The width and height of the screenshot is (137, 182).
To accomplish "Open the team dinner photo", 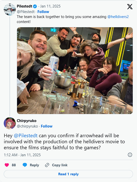I will [x=75, y=70].
